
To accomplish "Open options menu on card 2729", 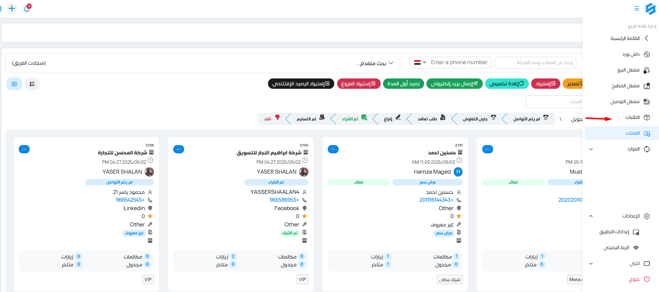I will [24, 148].
